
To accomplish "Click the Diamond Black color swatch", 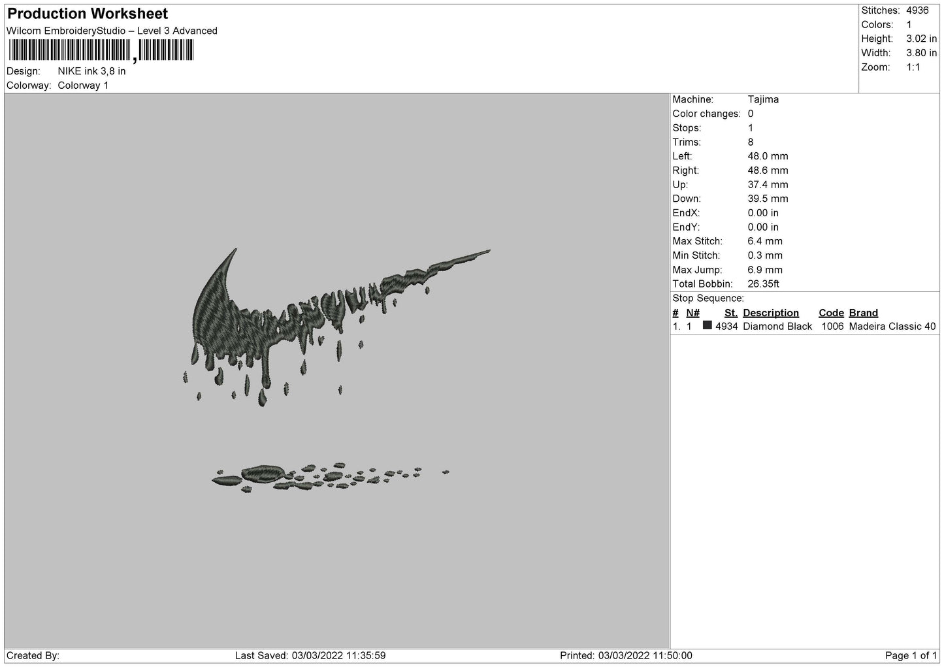I will click(708, 325).
